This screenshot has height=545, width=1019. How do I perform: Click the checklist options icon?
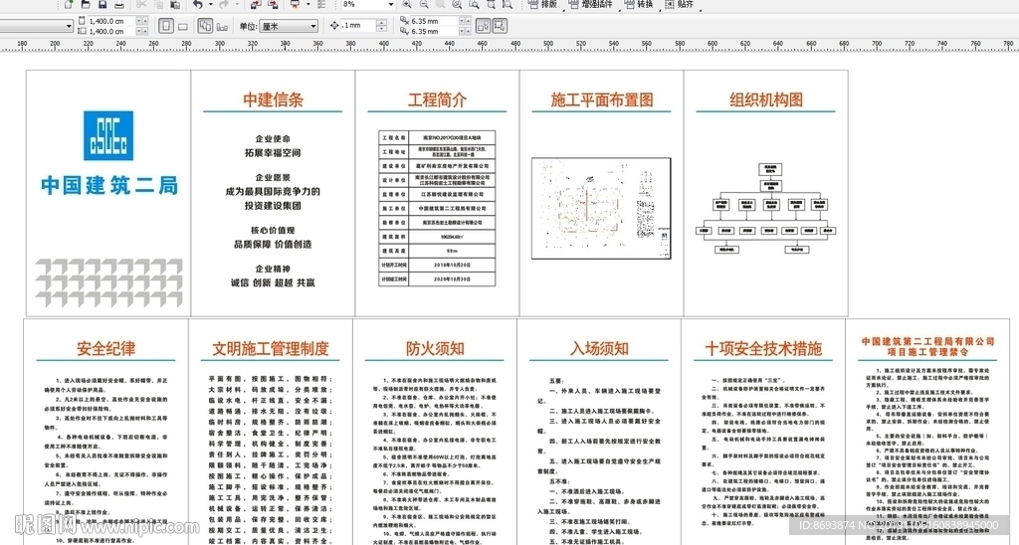[x=321, y=5]
